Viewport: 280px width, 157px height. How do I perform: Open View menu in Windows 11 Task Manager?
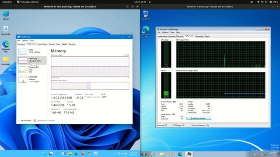32,41
